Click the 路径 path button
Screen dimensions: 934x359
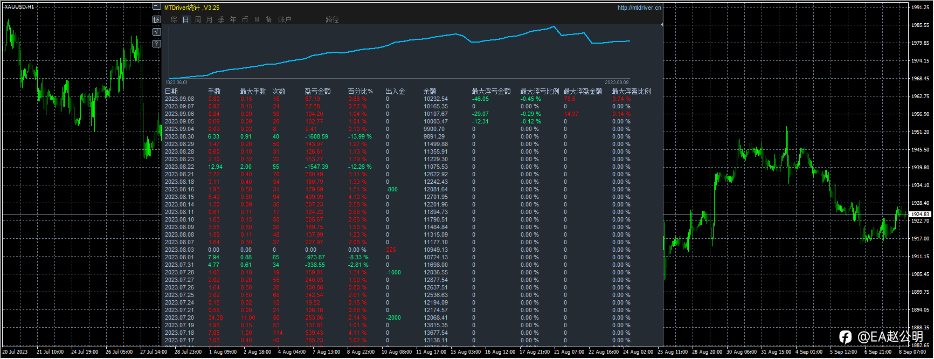(x=332, y=19)
